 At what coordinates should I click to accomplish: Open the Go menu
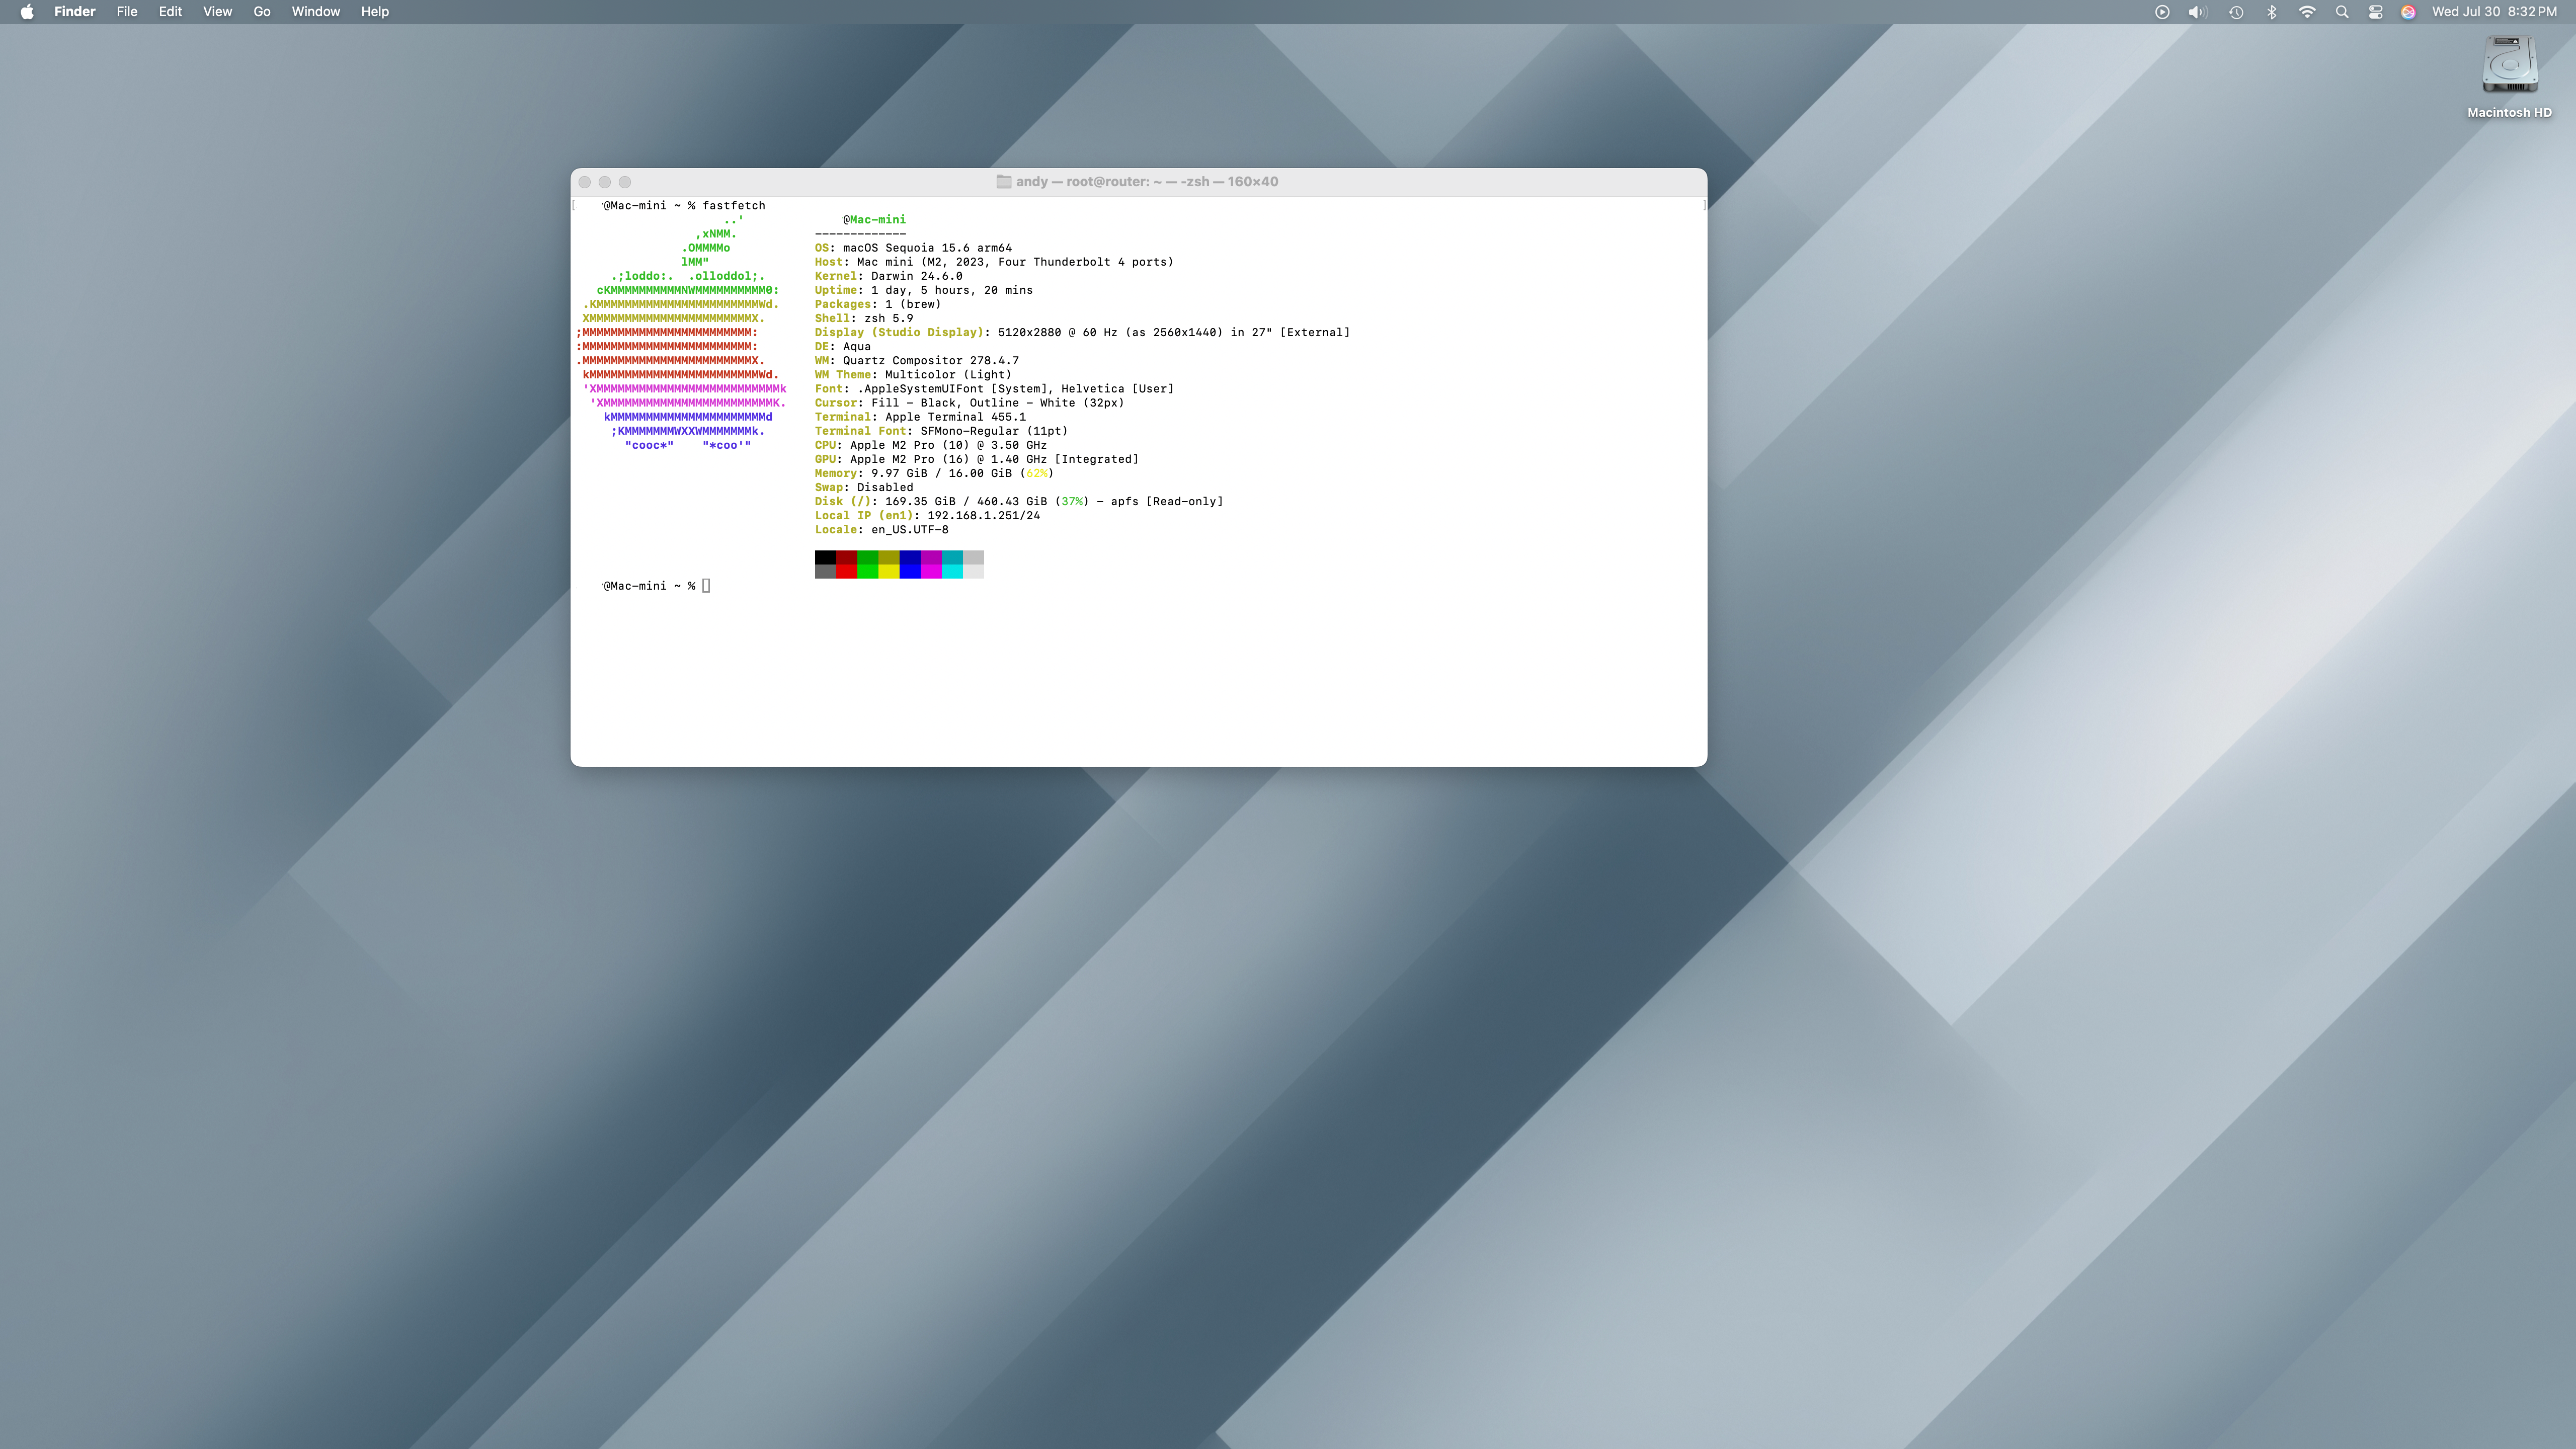pos(262,12)
